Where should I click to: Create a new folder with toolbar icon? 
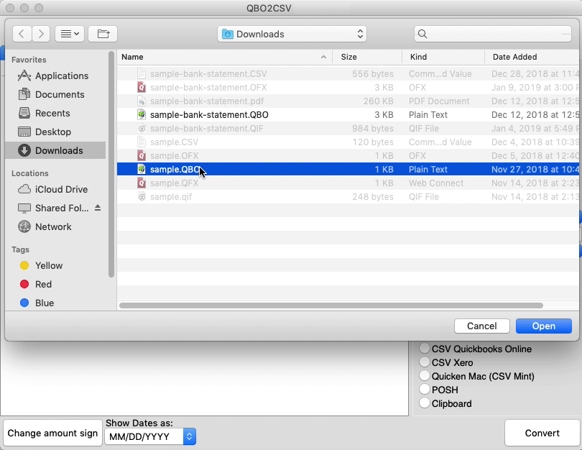pyautogui.click(x=103, y=35)
